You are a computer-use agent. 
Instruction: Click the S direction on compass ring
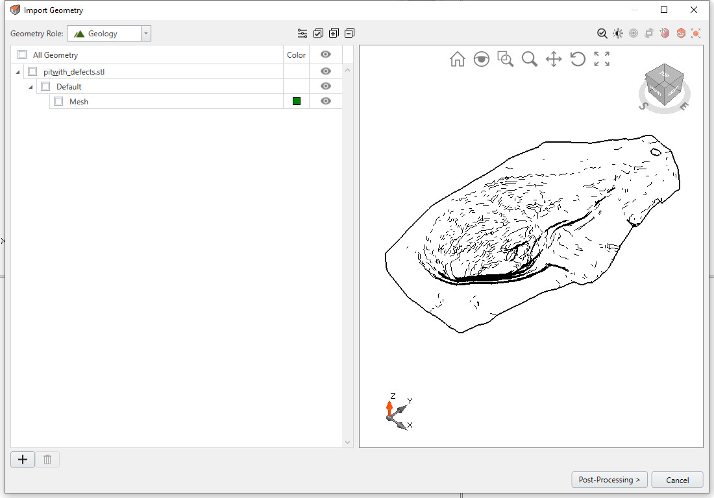(643, 106)
